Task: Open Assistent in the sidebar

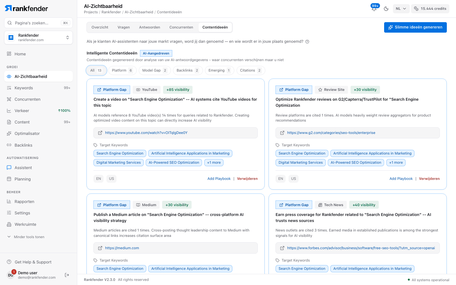Action: [x=38, y=168]
